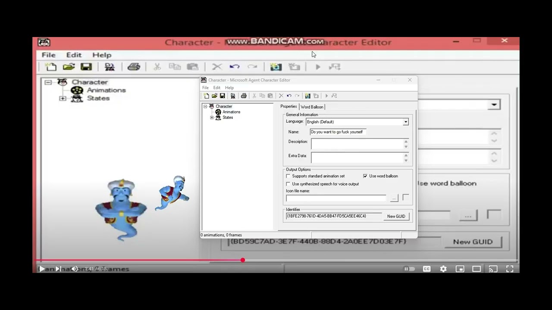Click New file icon in front editor window

[x=206, y=96]
